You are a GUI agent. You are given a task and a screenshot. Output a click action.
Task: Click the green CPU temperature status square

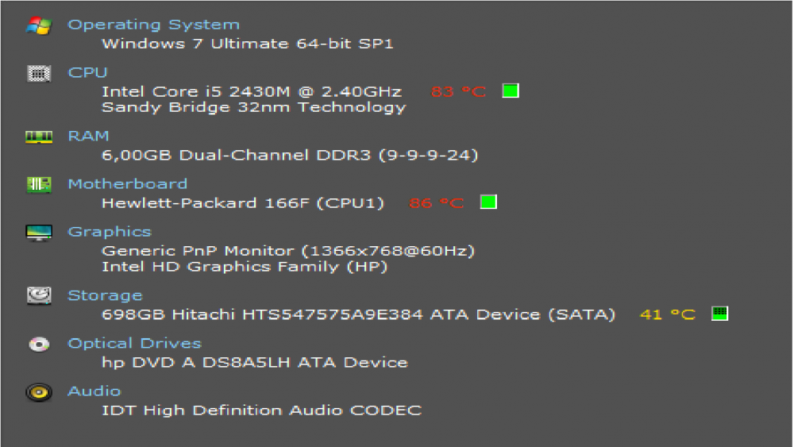pyautogui.click(x=511, y=91)
